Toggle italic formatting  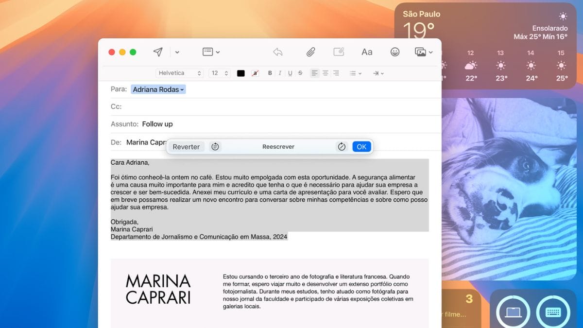(280, 73)
